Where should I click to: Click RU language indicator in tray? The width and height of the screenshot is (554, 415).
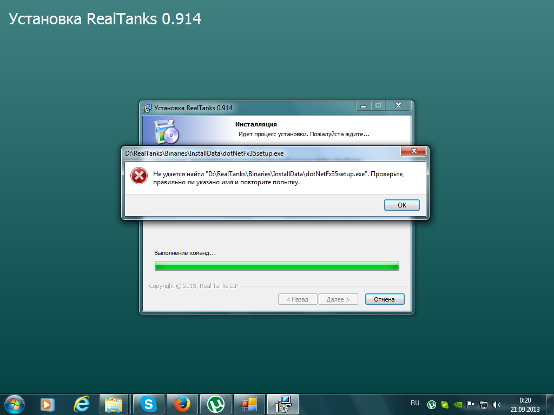point(415,403)
